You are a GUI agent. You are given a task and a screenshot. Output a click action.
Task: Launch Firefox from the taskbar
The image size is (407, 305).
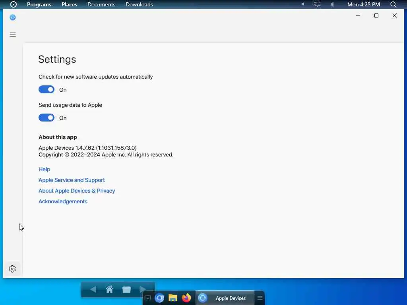186,298
